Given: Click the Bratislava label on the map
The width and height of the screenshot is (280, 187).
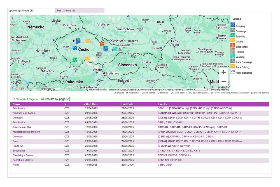Looking at the screenshot, I should click(x=112, y=74).
